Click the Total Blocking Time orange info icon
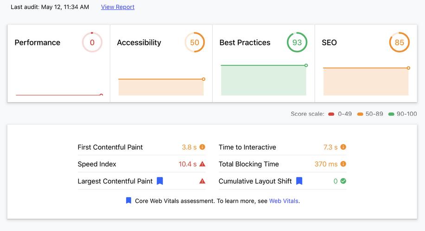425x231 pixels. pyautogui.click(x=343, y=164)
